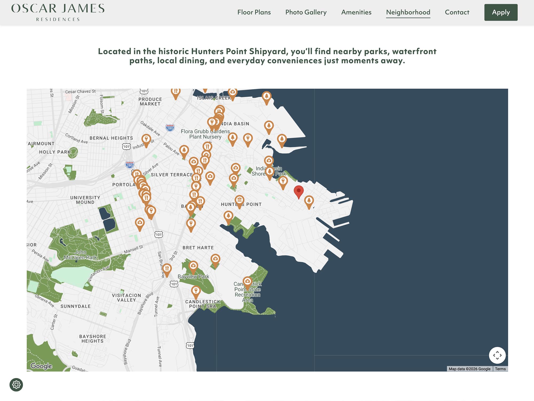Select bar marker near Bernal Heights Industrial St
The image size is (534, 401).
(x=146, y=141)
